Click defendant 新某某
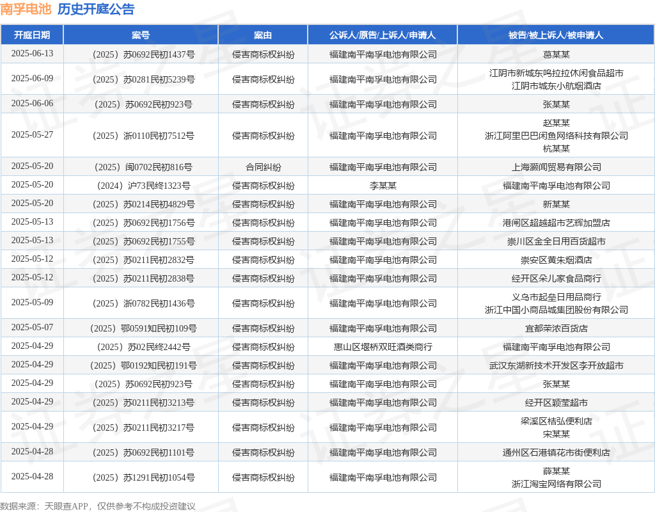 tap(556, 204)
